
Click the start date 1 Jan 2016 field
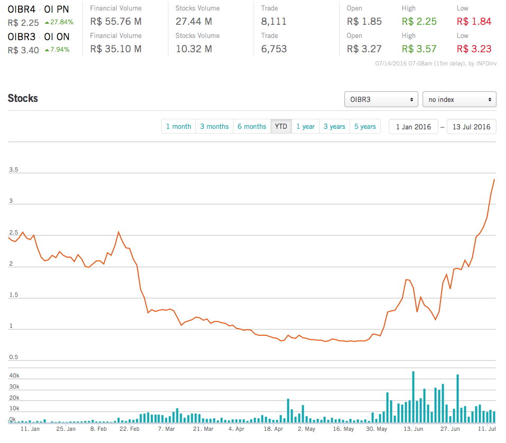[x=414, y=127]
